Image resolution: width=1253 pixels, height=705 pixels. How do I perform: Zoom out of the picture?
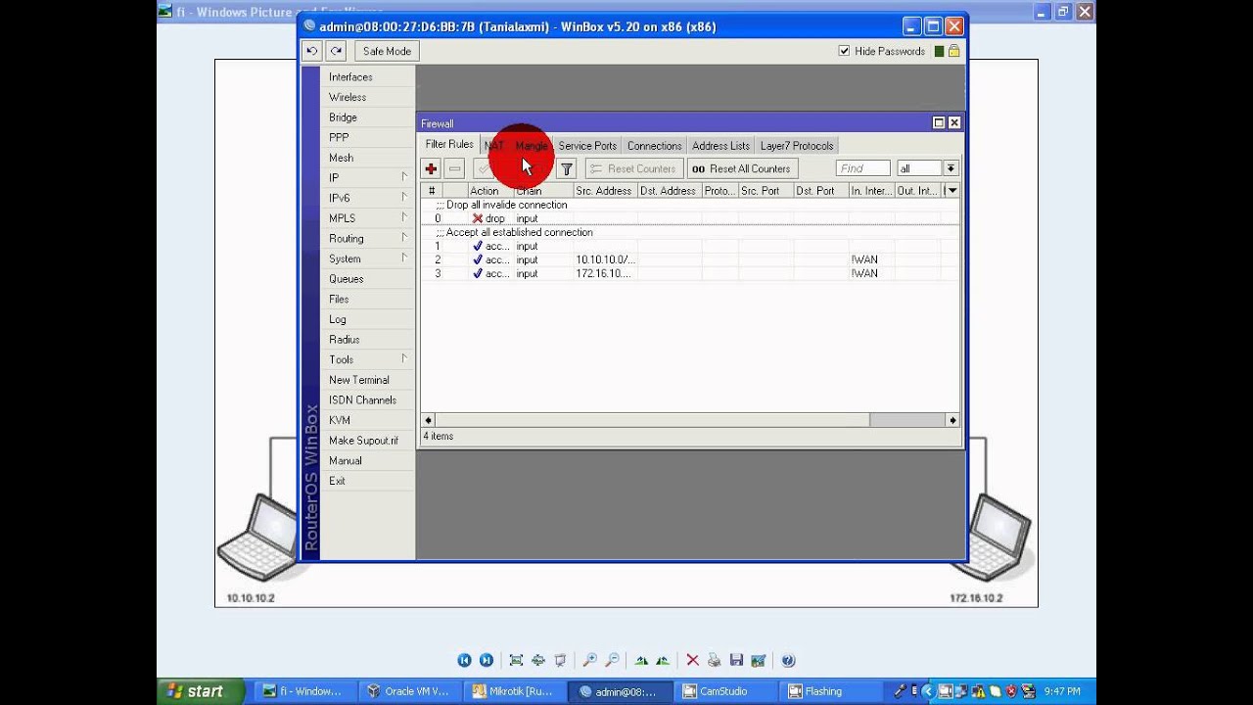(612, 661)
